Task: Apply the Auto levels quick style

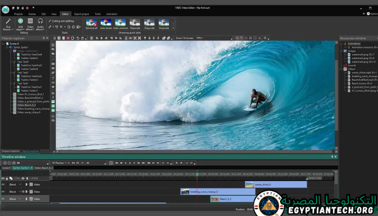Action: [106, 24]
